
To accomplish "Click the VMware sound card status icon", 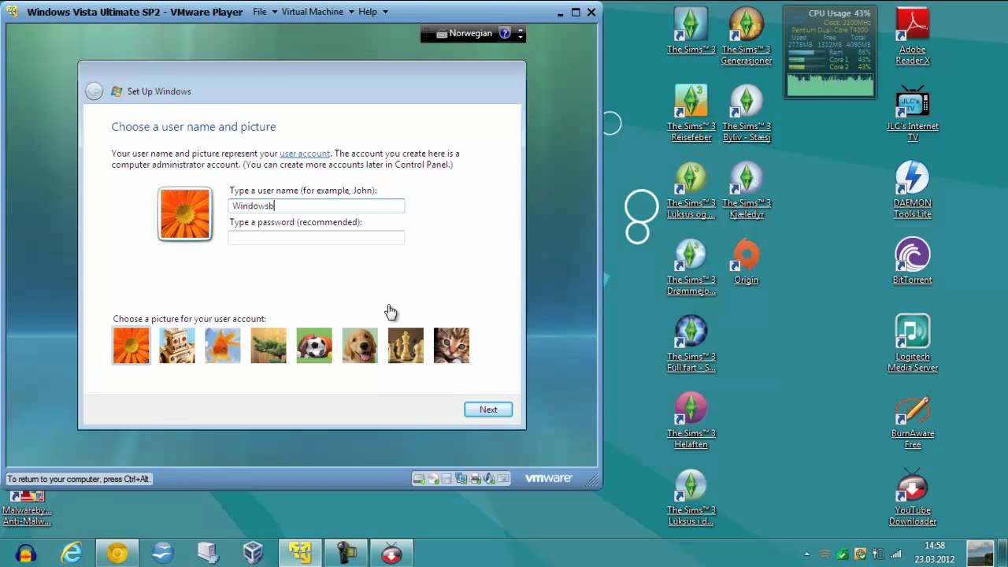I will pyautogui.click(x=489, y=479).
